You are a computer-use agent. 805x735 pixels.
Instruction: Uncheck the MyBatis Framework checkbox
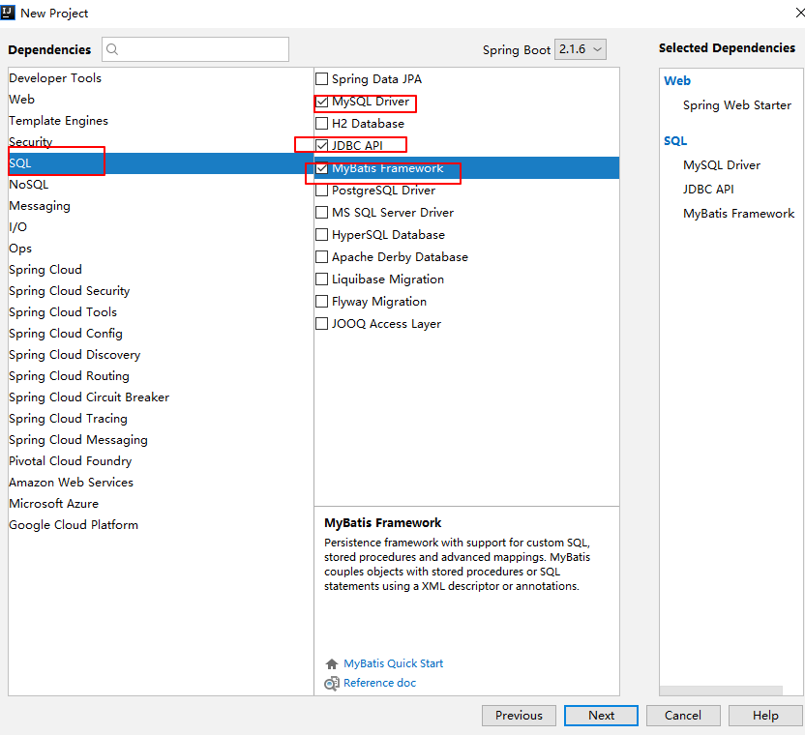pyautogui.click(x=322, y=168)
